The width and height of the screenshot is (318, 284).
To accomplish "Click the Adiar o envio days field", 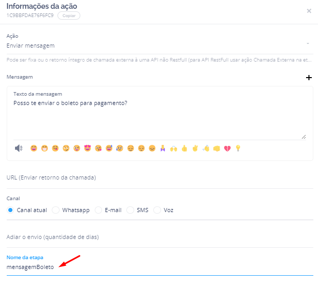I will tap(159, 237).
